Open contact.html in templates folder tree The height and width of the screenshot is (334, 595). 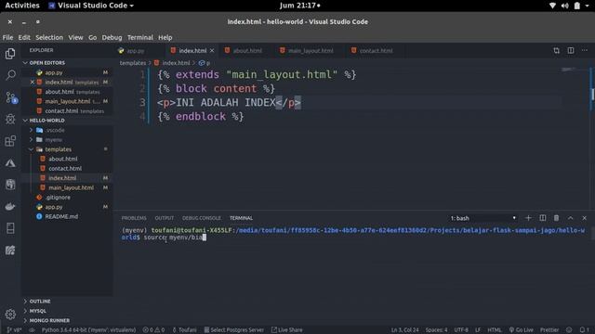(x=65, y=169)
